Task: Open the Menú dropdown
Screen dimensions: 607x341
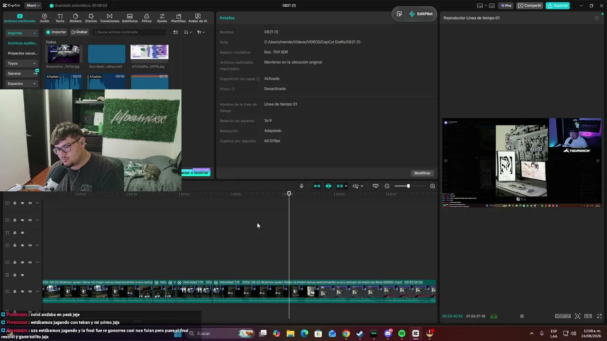Action: [32, 6]
